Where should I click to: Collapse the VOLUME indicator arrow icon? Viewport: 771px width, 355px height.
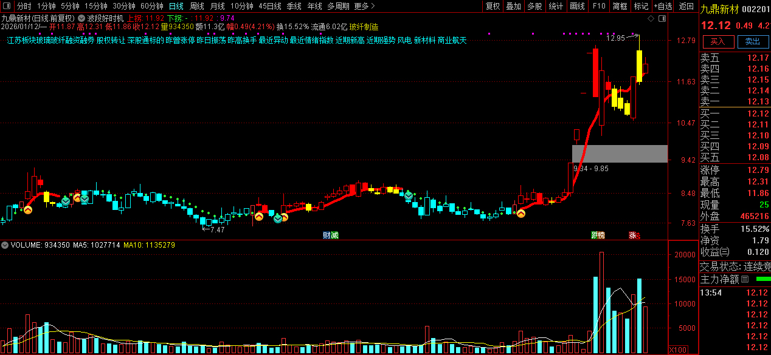pos(5,245)
